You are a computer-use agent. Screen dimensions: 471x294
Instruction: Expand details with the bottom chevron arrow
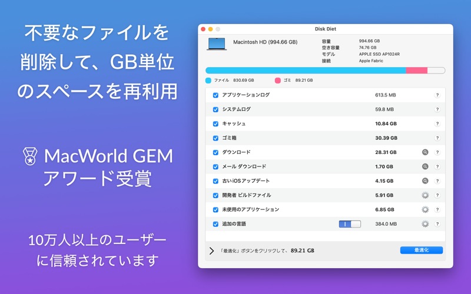click(212, 251)
